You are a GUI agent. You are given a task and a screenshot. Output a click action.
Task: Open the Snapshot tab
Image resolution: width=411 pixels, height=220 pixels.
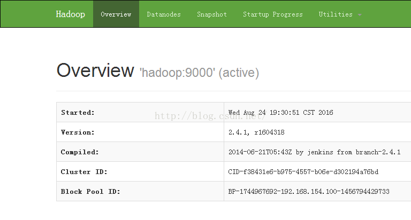[212, 14]
